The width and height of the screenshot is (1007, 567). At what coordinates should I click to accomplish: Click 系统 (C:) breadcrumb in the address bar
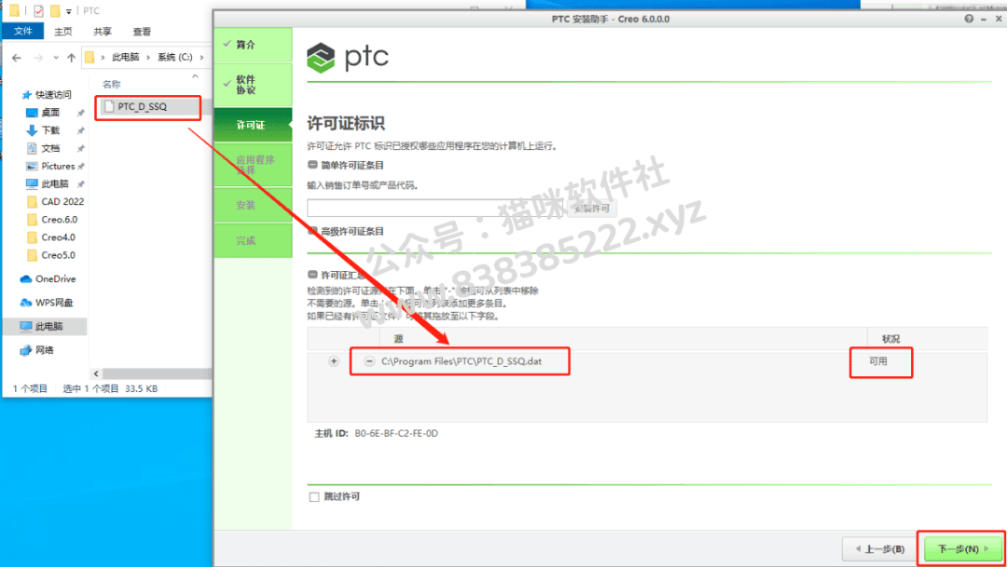point(174,57)
